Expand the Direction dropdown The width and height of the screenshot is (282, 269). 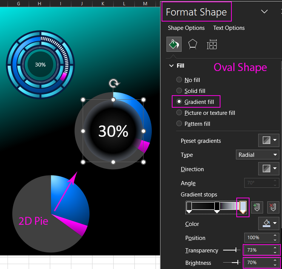click(268, 169)
